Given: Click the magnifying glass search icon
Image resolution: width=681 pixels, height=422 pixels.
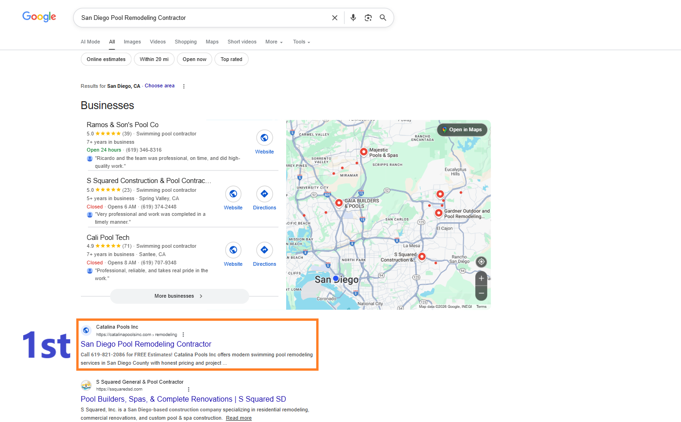Looking at the screenshot, I should tap(383, 18).
